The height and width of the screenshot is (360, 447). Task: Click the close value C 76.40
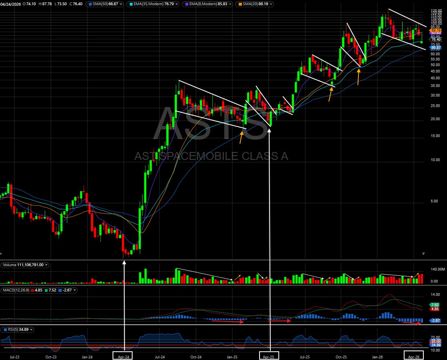pyautogui.click(x=76, y=4)
